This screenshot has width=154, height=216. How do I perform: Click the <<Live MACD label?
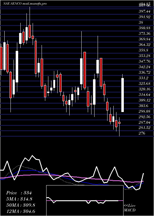(130, 208)
